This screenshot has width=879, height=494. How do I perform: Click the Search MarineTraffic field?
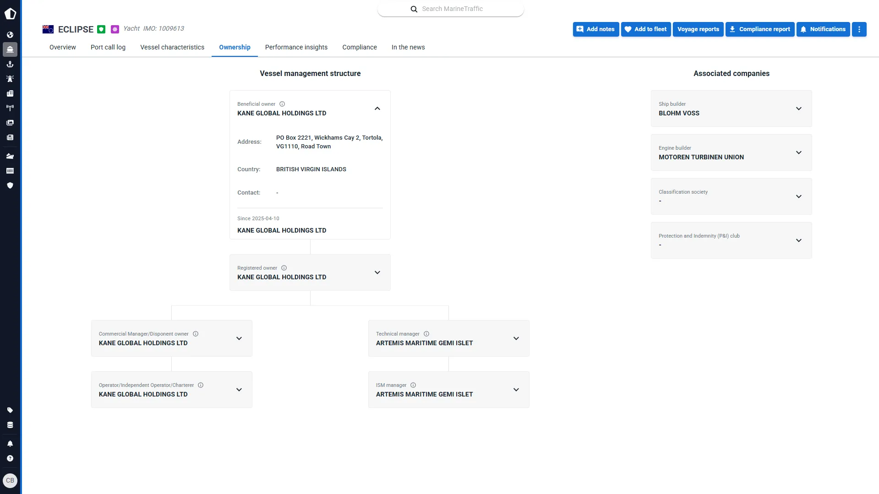click(x=451, y=9)
